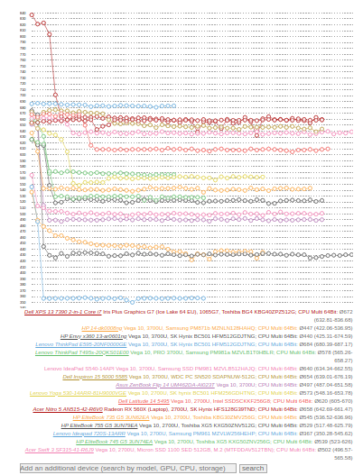Click the Ø367 average for Ideapad 720S

point(306,434)
